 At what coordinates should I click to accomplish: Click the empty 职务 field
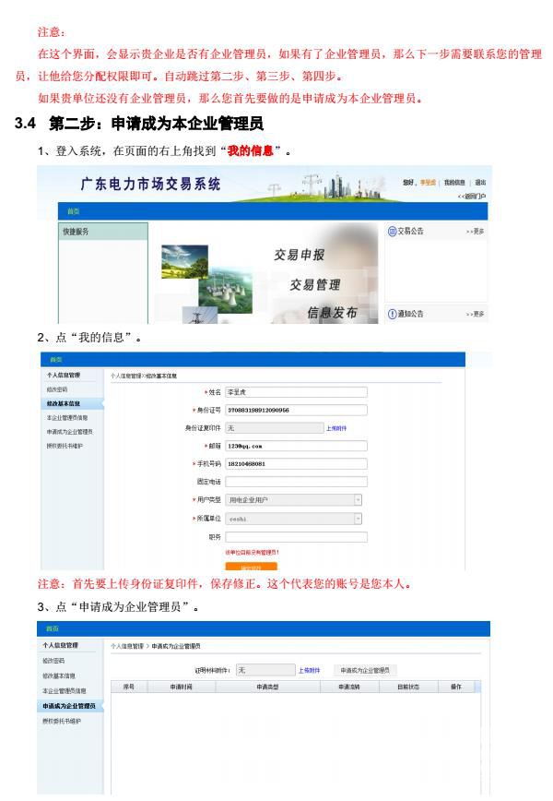point(297,537)
